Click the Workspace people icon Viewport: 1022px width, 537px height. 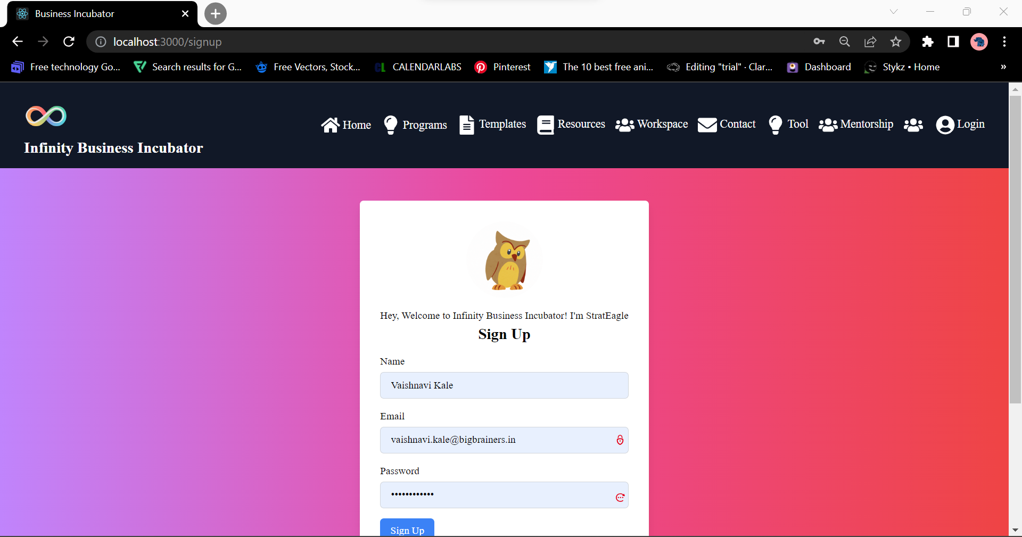pos(625,125)
